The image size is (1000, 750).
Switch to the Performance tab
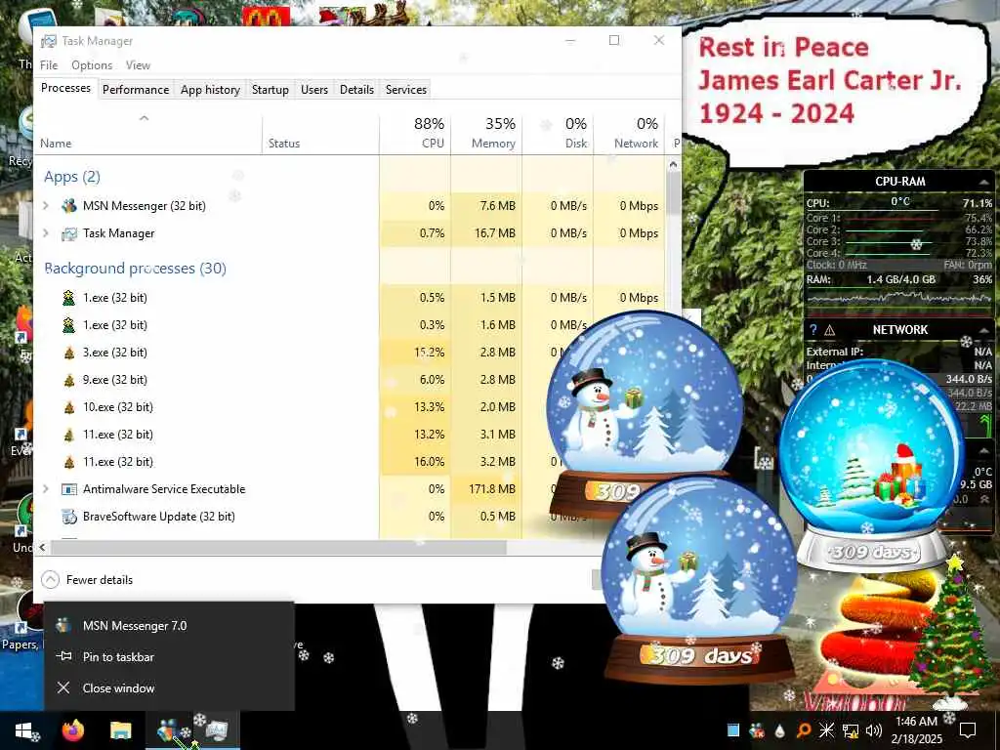click(x=136, y=89)
